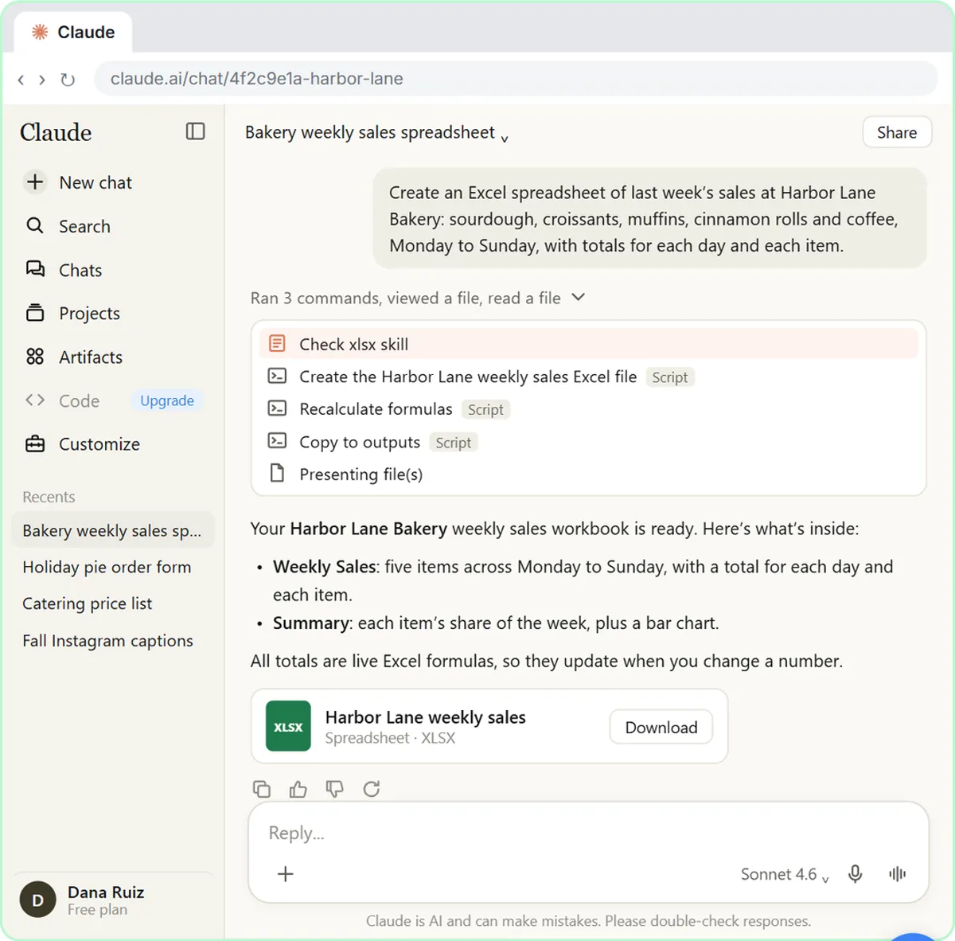This screenshot has height=941, width=955.
Task: Share this conversation
Action: point(897,132)
